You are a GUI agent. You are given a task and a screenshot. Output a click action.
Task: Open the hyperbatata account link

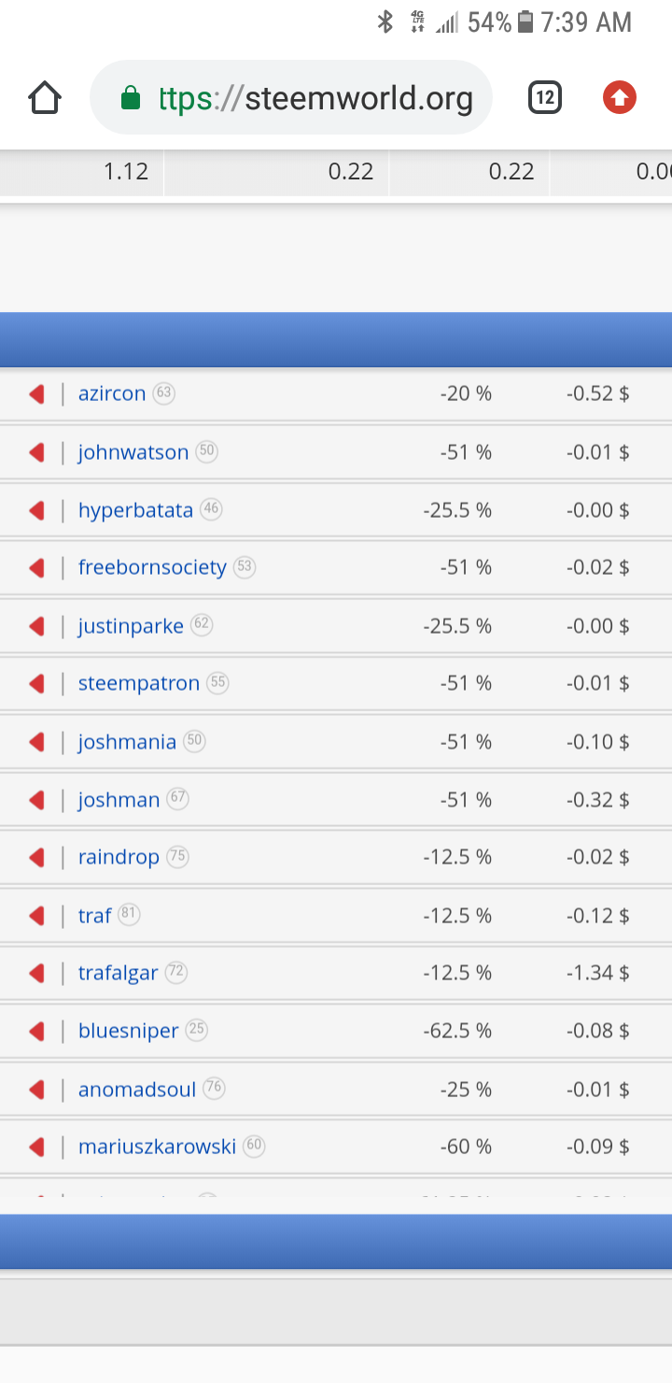135,510
